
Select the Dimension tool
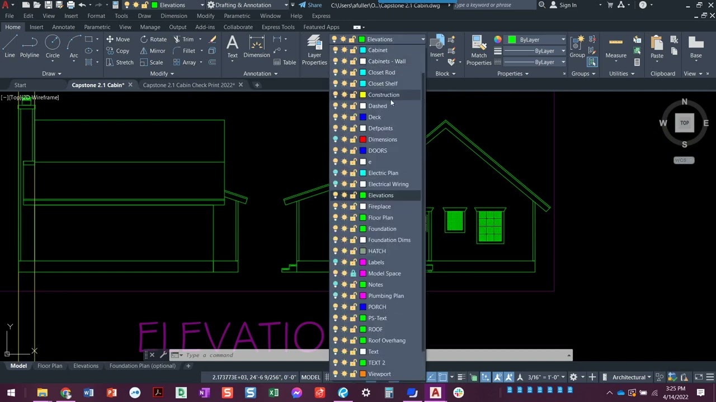tap(257, 47)
